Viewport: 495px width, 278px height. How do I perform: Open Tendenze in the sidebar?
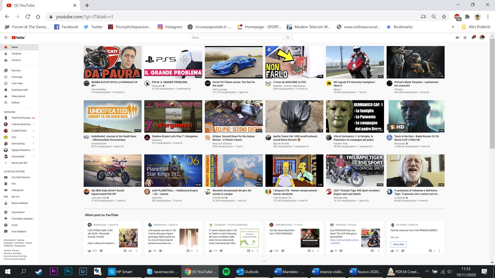pyautogui.click(x=19, y=54)
